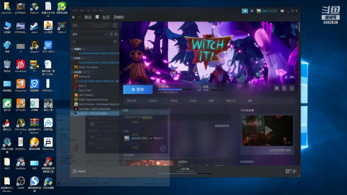Image resolution: width=347 pixels, height=195 pixels.
Task: Open the ZNMV profile tab
Action: (x=119, y=17)
